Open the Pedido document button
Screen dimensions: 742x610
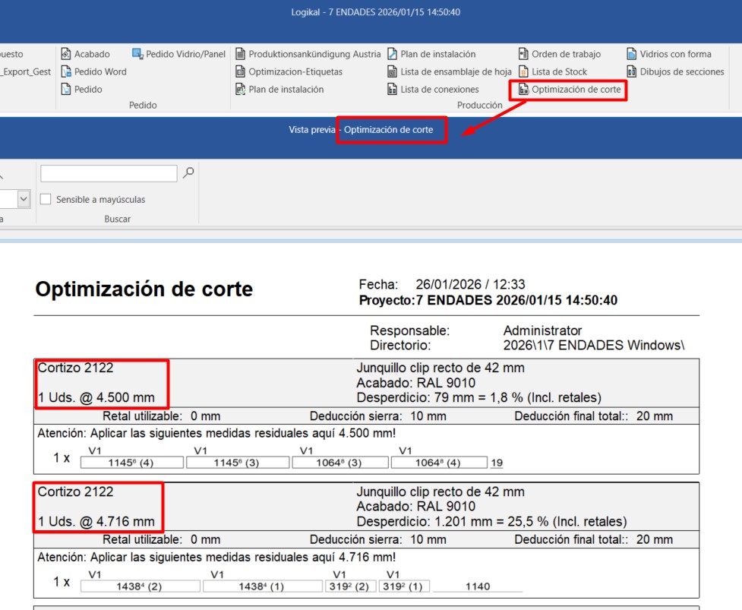click(81, 90)
